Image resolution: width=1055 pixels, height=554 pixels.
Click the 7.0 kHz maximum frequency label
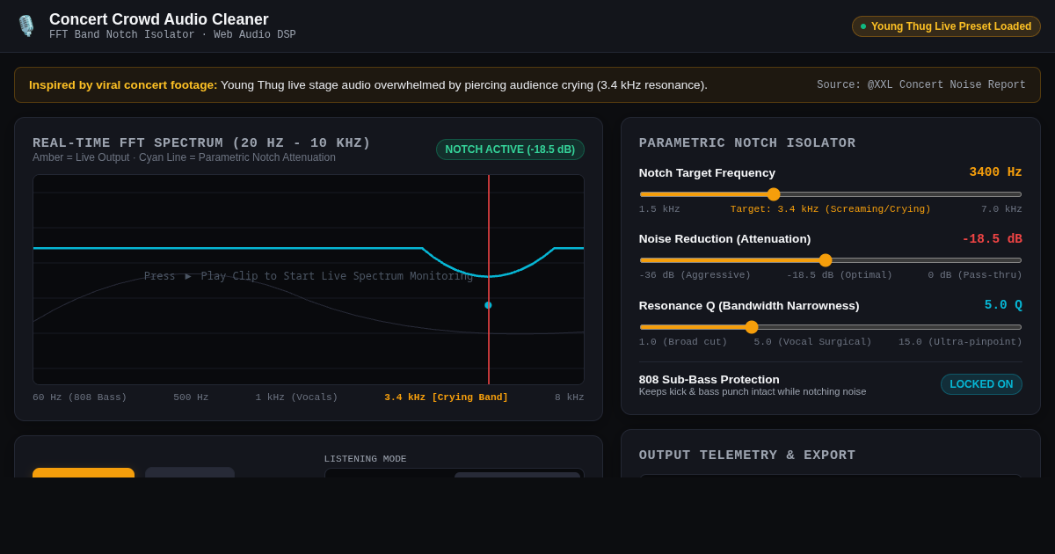1001,209
